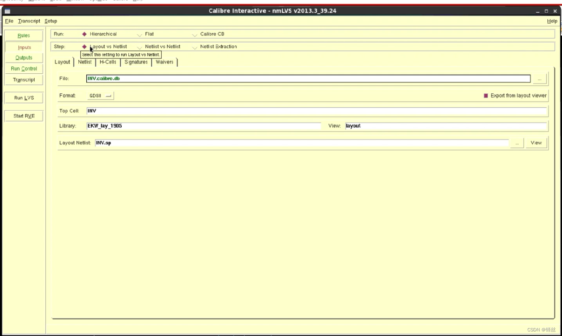Show the Transcript panel
The image size is (562, 336).
24,80
